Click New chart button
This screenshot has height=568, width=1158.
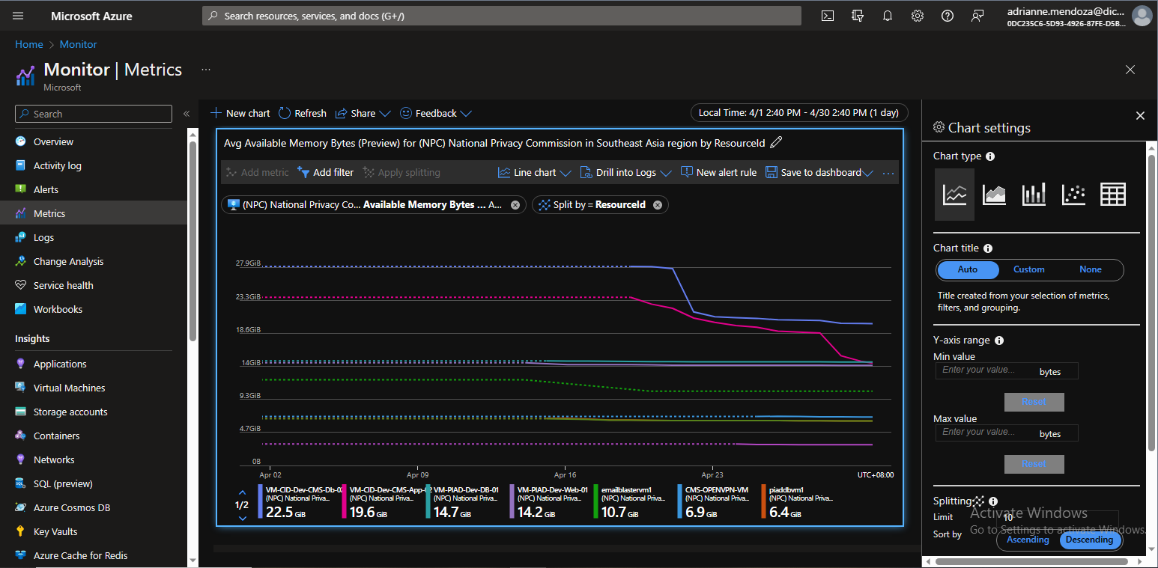240,114
